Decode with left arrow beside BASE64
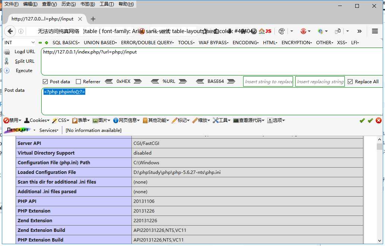 (200, 81)
